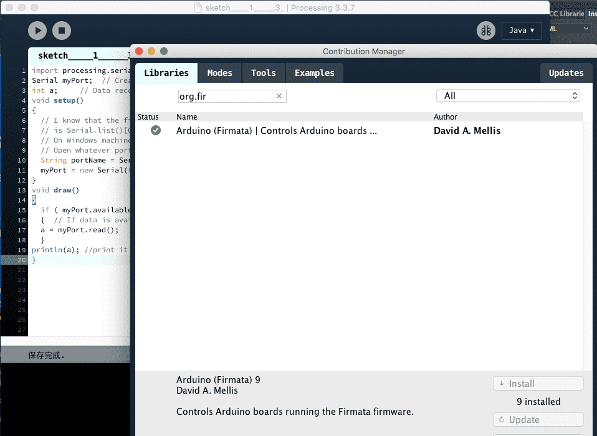Click the 'Arduino (Firmata) 9' detail title
This screenshot has width=597, height=436.
(218, 380)
